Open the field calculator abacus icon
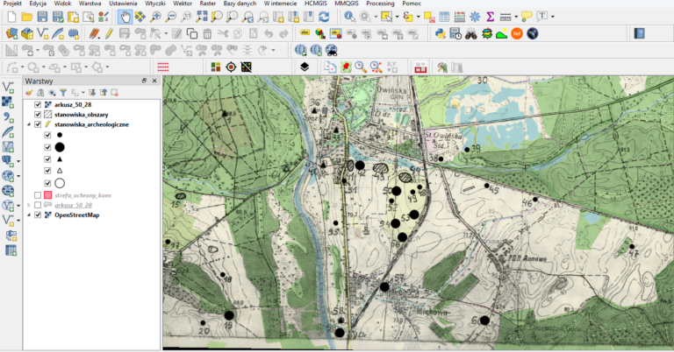The height and width of the screenshot is (352, 674). [x=460, y=17]
